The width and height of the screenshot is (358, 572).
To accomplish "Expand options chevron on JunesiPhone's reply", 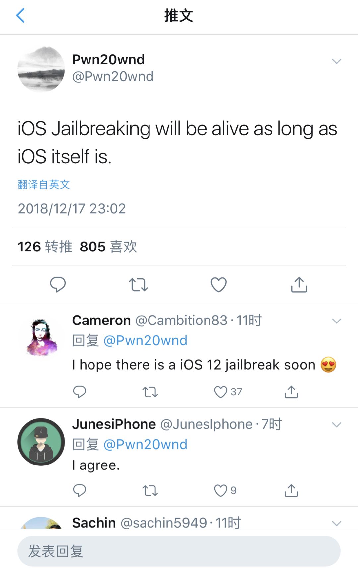I will 337,425.
